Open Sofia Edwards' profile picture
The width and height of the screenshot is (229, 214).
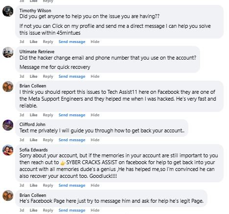8,150
